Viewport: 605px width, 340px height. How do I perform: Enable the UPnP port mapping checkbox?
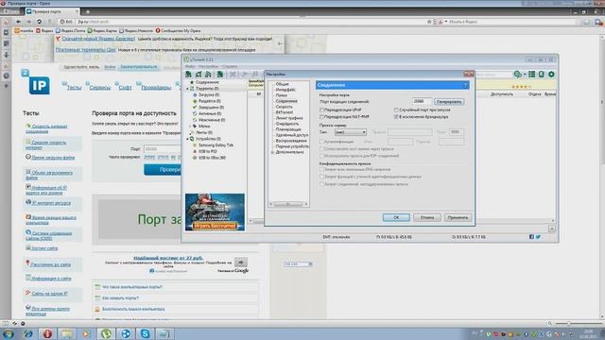click(x=321, y=110)
